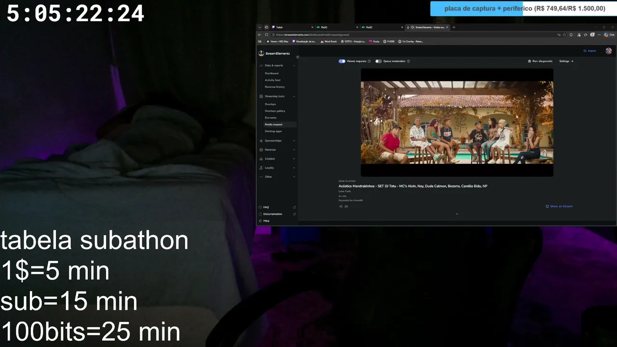This screenshot has width=617, height=347.
Task: Open Activity feed in the sidebar
Action: click(272, 80)
